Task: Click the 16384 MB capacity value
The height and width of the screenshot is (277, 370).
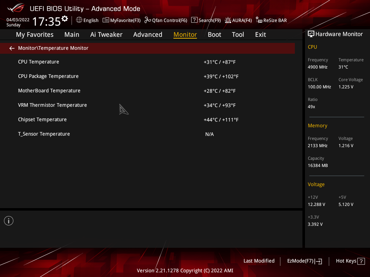Action: click(x=318, y=166)
